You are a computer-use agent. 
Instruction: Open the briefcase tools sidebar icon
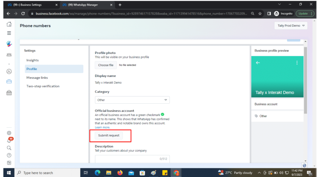[x=9, y=82]
